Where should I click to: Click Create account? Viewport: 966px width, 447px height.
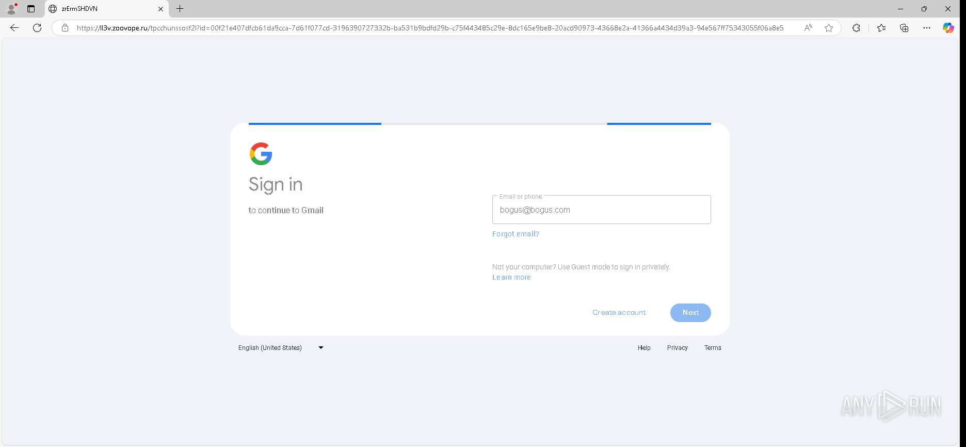[x=619, y=312]
